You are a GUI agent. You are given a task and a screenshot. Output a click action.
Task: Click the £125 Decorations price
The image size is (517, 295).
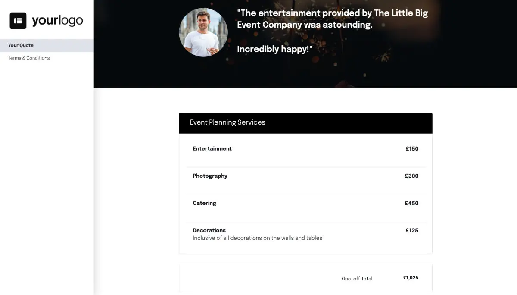[x=411, y=230]
